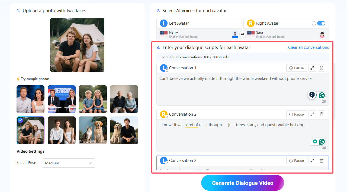Click the Generate Dialogue Video button
The height and width of the screenshot is (192, 347).
click(242, 183)
